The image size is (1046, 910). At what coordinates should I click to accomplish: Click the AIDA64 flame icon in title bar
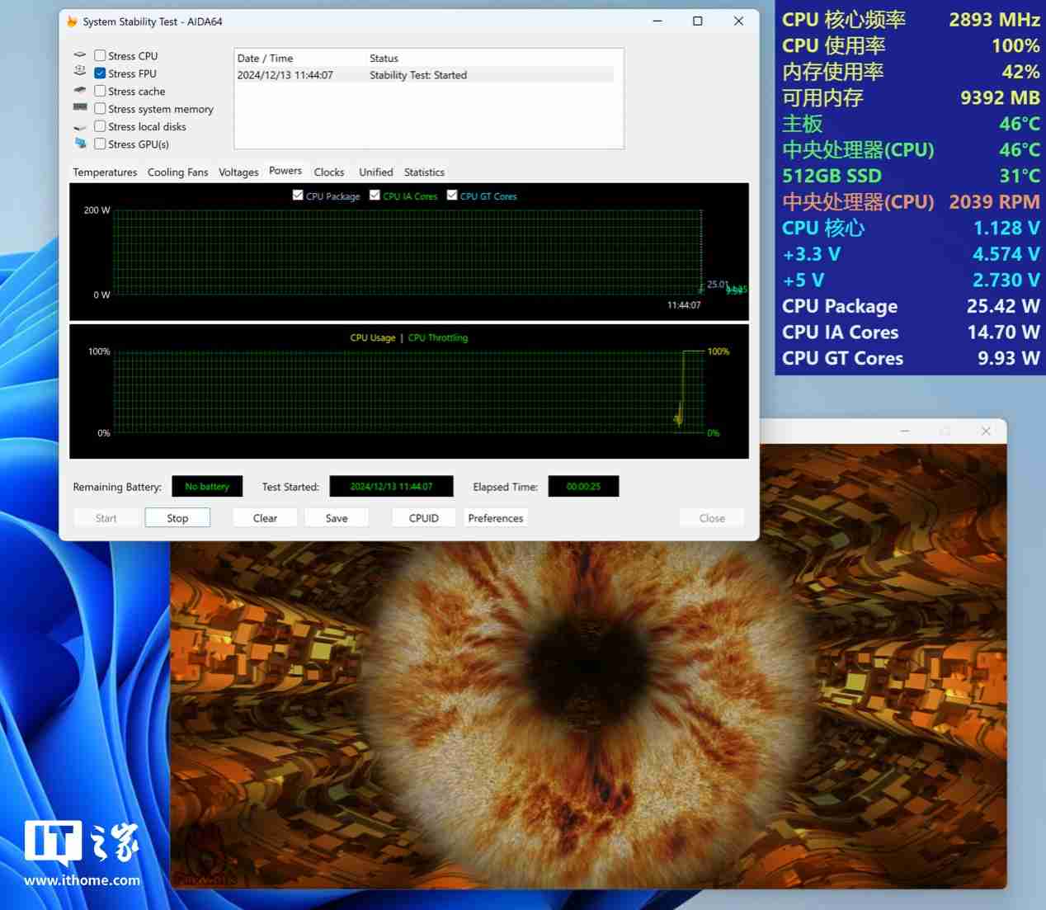pos(73,21)
